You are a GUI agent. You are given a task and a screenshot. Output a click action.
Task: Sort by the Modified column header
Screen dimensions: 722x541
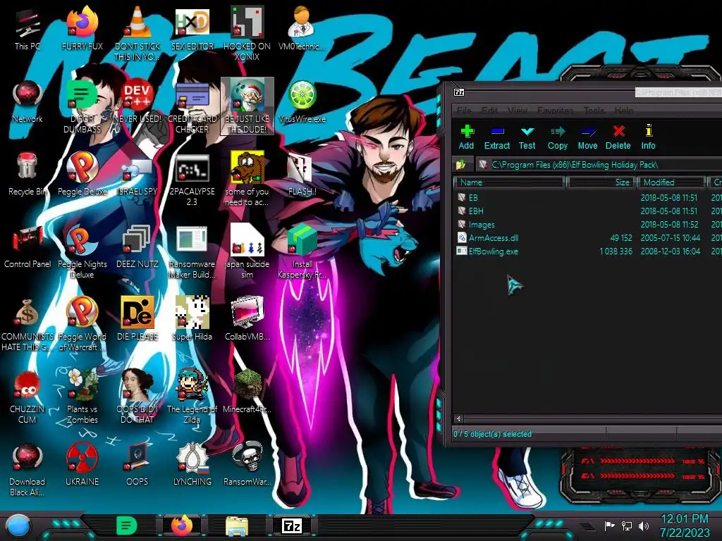pos(672,182)
